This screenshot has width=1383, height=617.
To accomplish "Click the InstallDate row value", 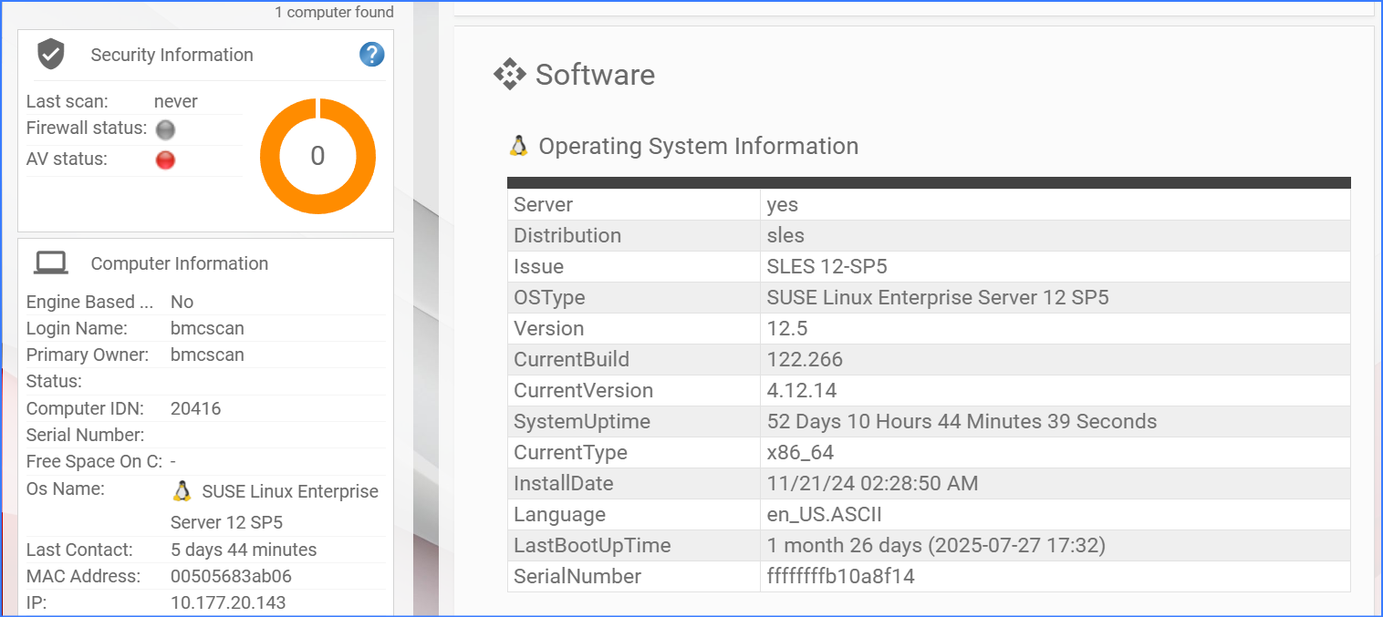I will pyautogui.click(x=872, y=483).
